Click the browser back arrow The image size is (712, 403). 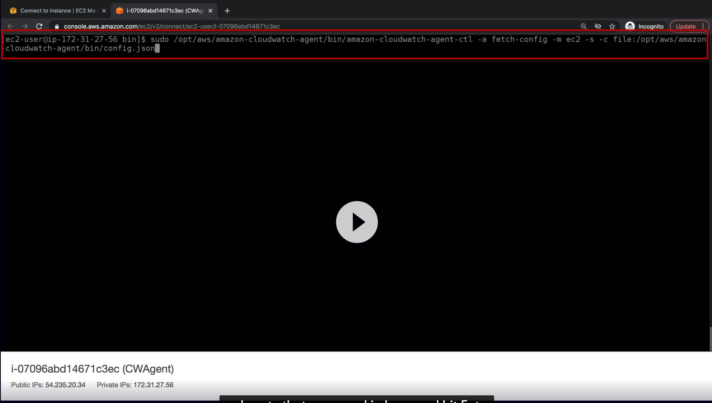11,26
